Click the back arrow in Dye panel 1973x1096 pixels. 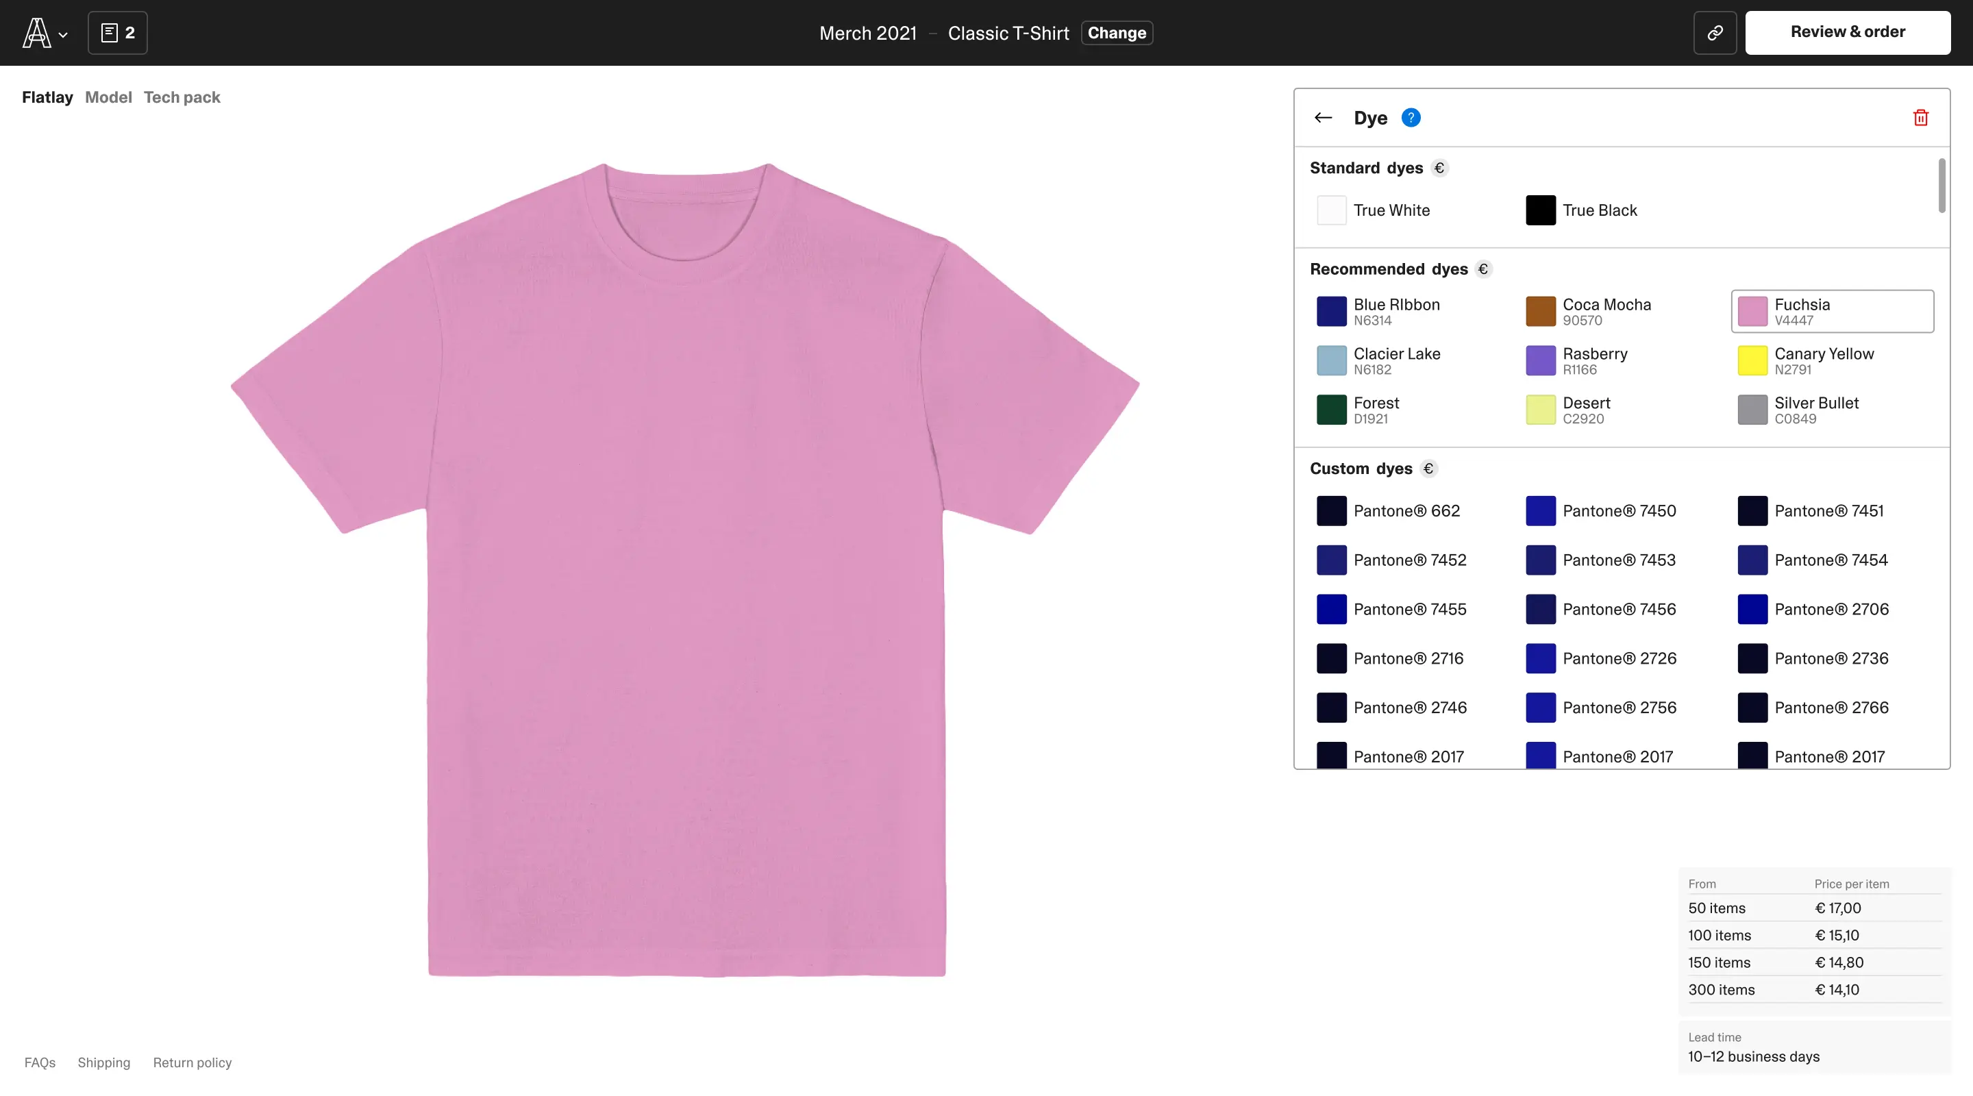1323,118
